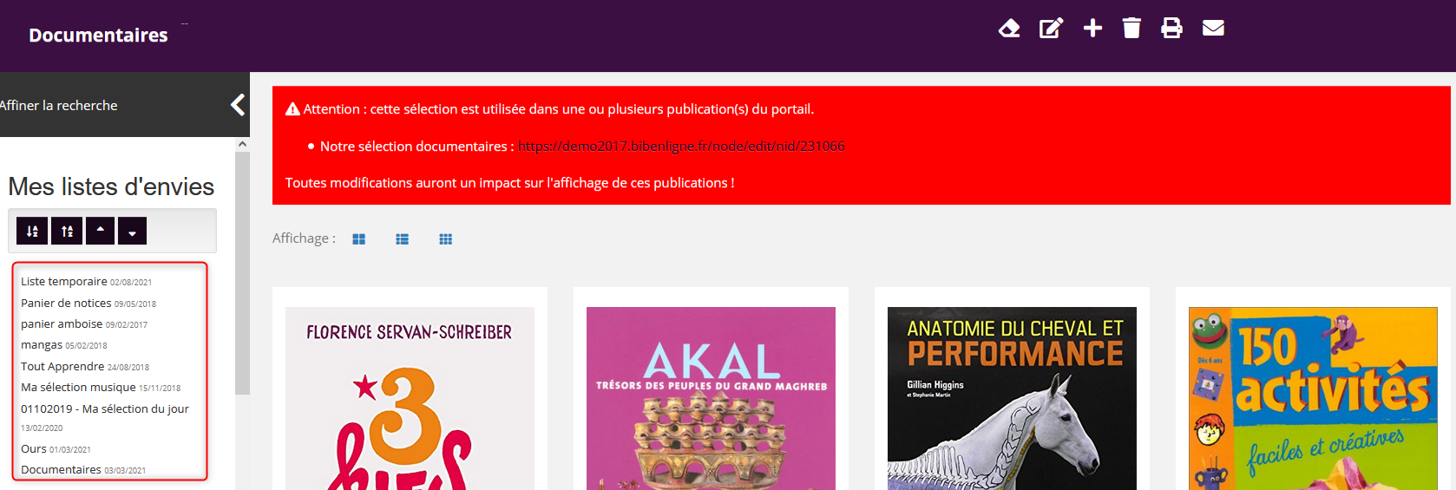The height and width of the screenshot is (490, 1456).
Task: Click the printer icon in header
Action: pyautogui.click(x=1171, y=28)
